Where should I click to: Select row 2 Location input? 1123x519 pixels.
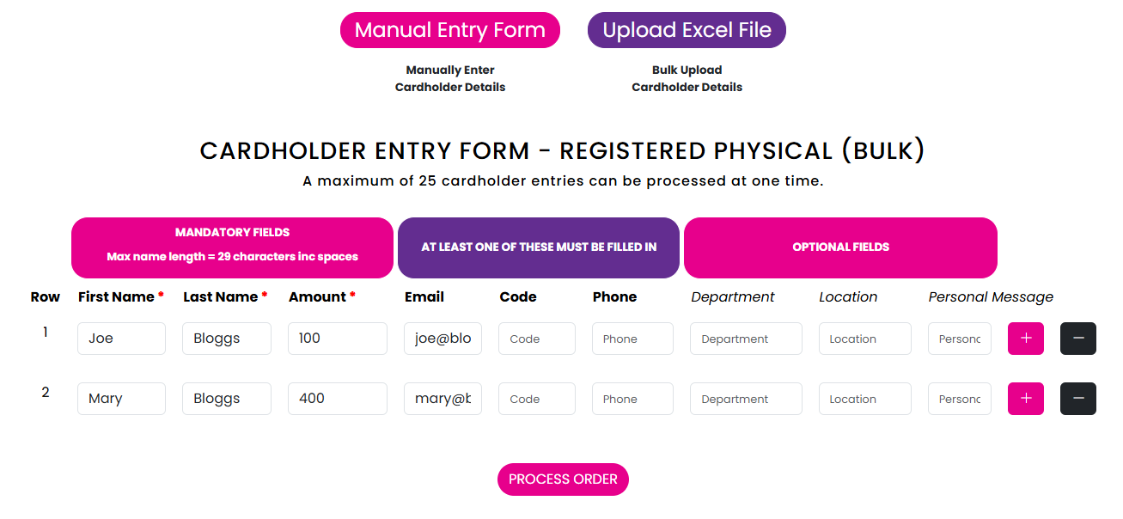coord(864,399)
